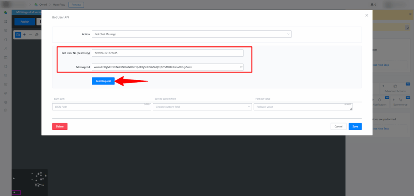414x196 pixels.
Task: Click the variable insert icon in Message Id
Action: (241, 67)
